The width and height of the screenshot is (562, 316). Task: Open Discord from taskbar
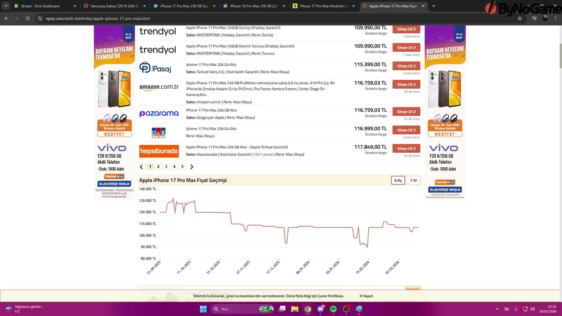[x=321, y=309]
